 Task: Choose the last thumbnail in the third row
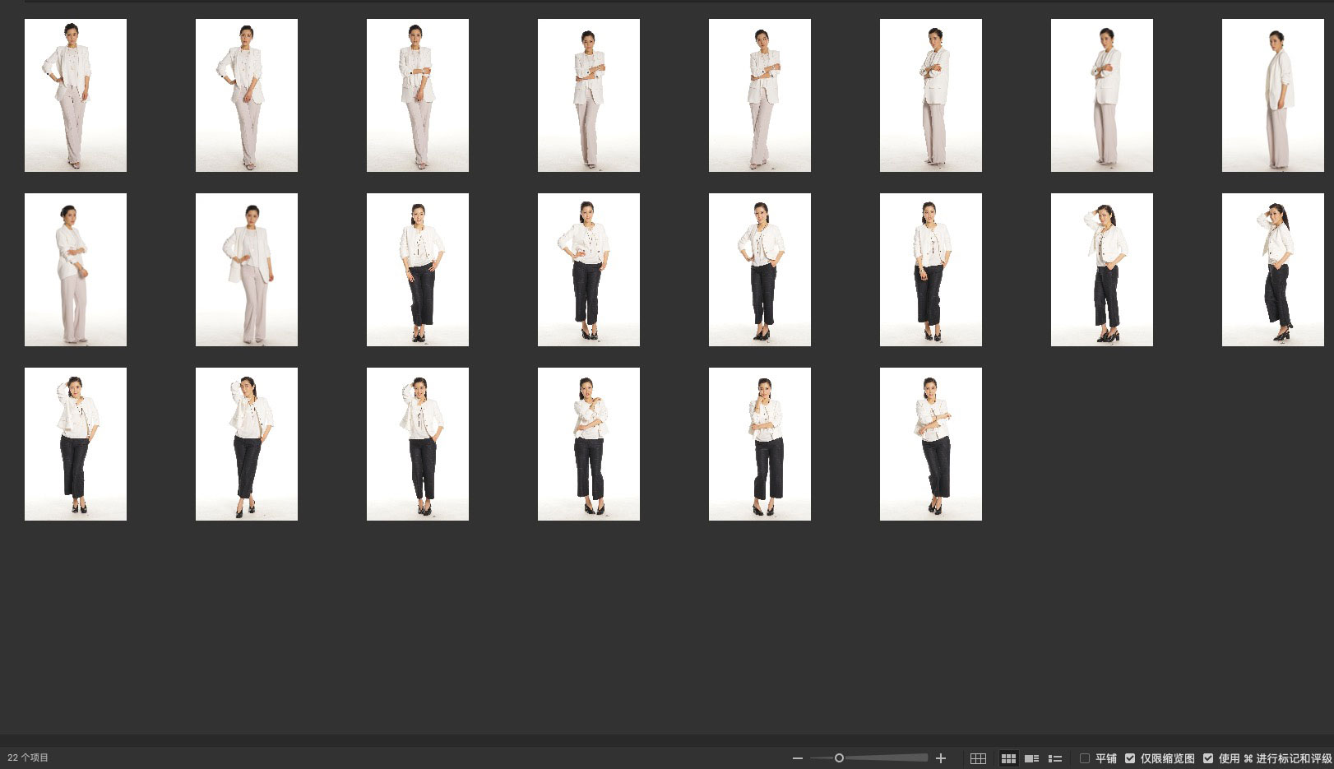click(x=931, y=444)
